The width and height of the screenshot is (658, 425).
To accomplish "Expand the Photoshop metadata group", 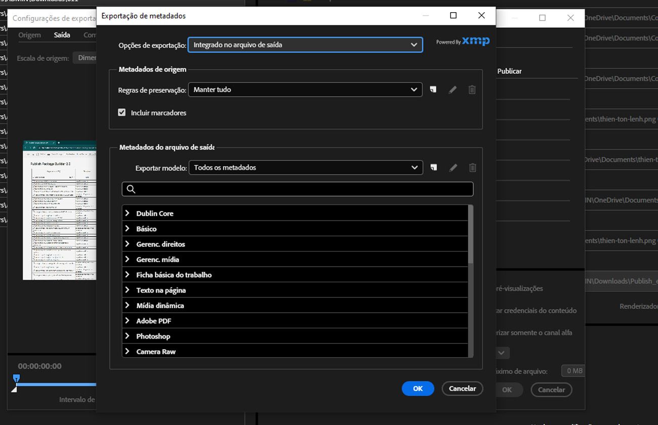I will pyautogui.click(x=127, y=336).
